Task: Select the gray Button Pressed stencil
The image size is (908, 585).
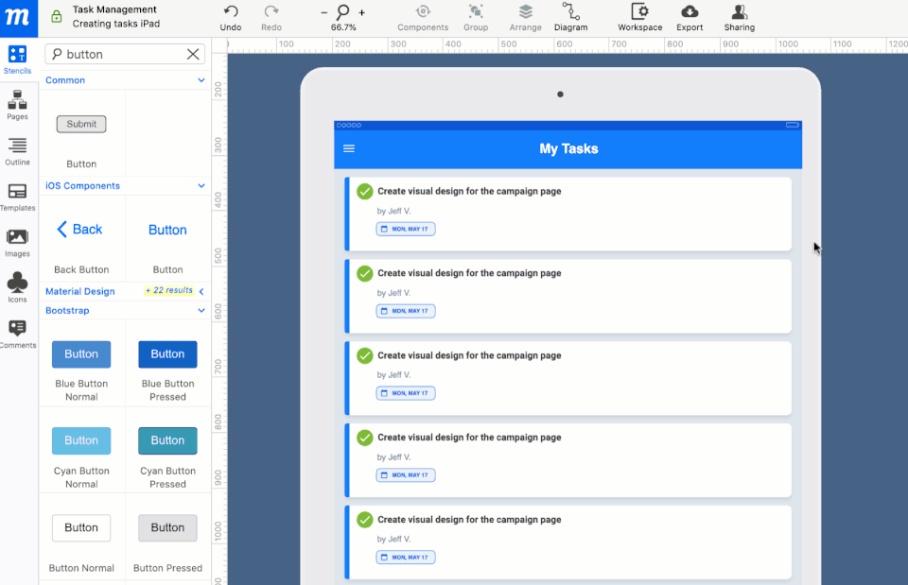Action: pyautogui.click(x=167, y=527)
